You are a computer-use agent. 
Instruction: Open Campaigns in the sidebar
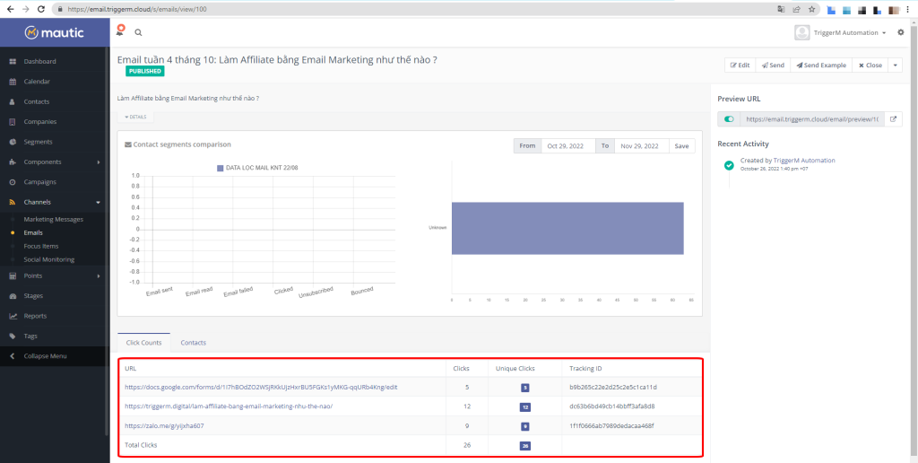point(40,182)
